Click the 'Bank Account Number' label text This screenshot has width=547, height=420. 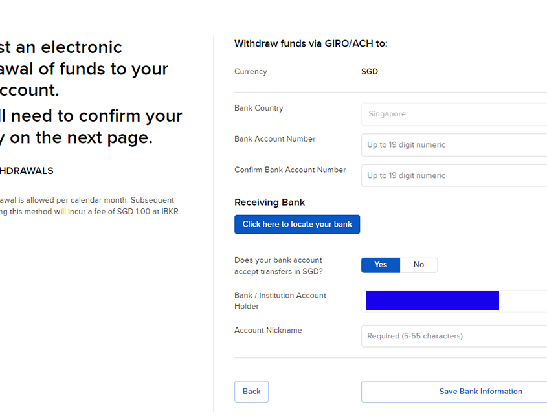pos(275,139)
